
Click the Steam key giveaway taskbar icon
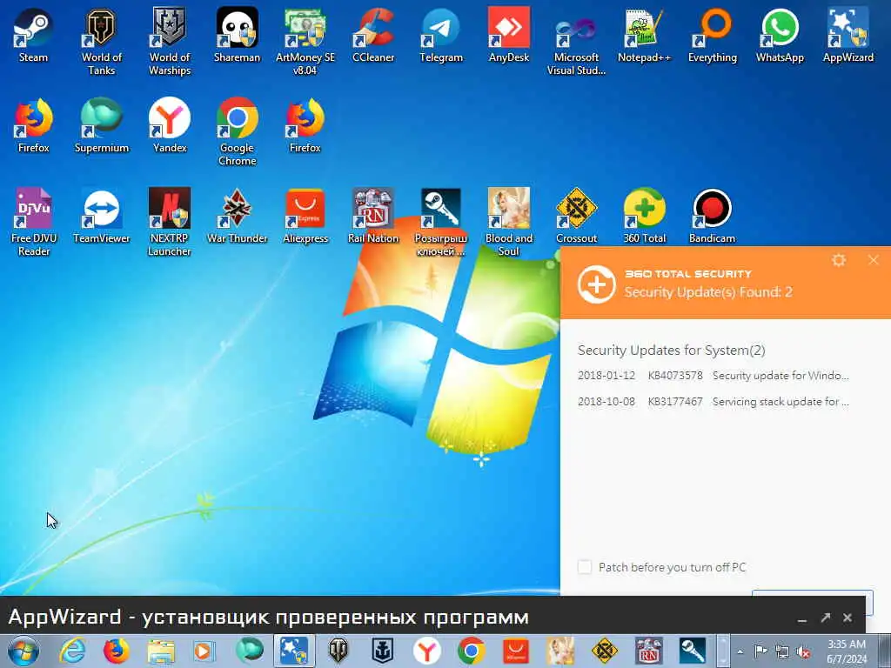[x=693, y=651]
